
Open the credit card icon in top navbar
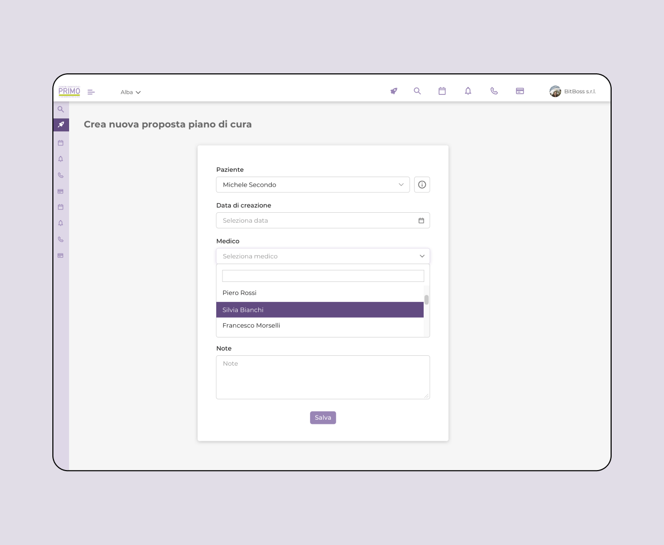pyautogui.click(x=520, y=91)
